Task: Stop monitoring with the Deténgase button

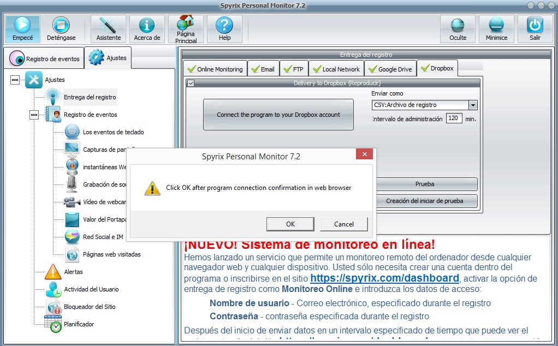Action: [61, 29]
